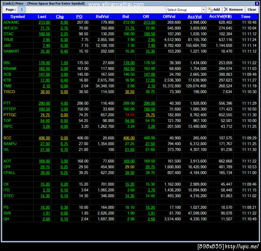Click ADVANC last price 213.00

click(44, 22)
